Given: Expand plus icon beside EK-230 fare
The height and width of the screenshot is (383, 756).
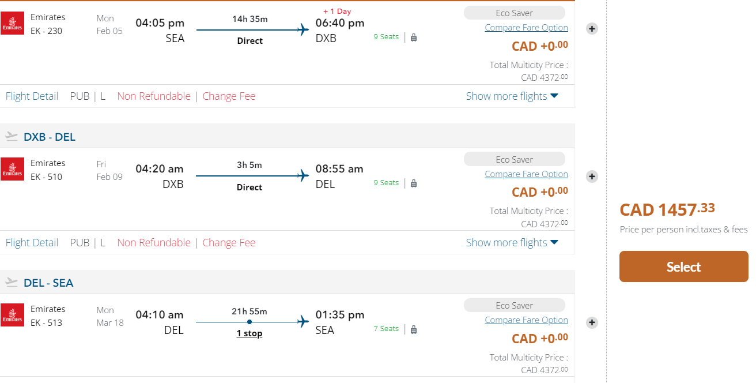Looking at the screenshot, I should click(x=592, y=28).
